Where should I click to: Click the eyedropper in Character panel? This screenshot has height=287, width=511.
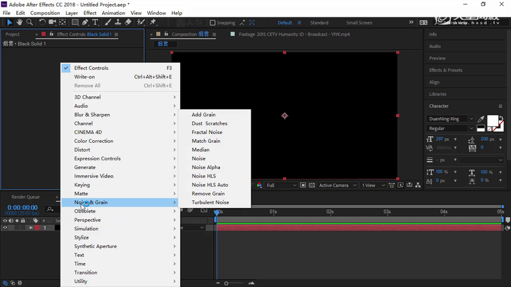point(481,119)
